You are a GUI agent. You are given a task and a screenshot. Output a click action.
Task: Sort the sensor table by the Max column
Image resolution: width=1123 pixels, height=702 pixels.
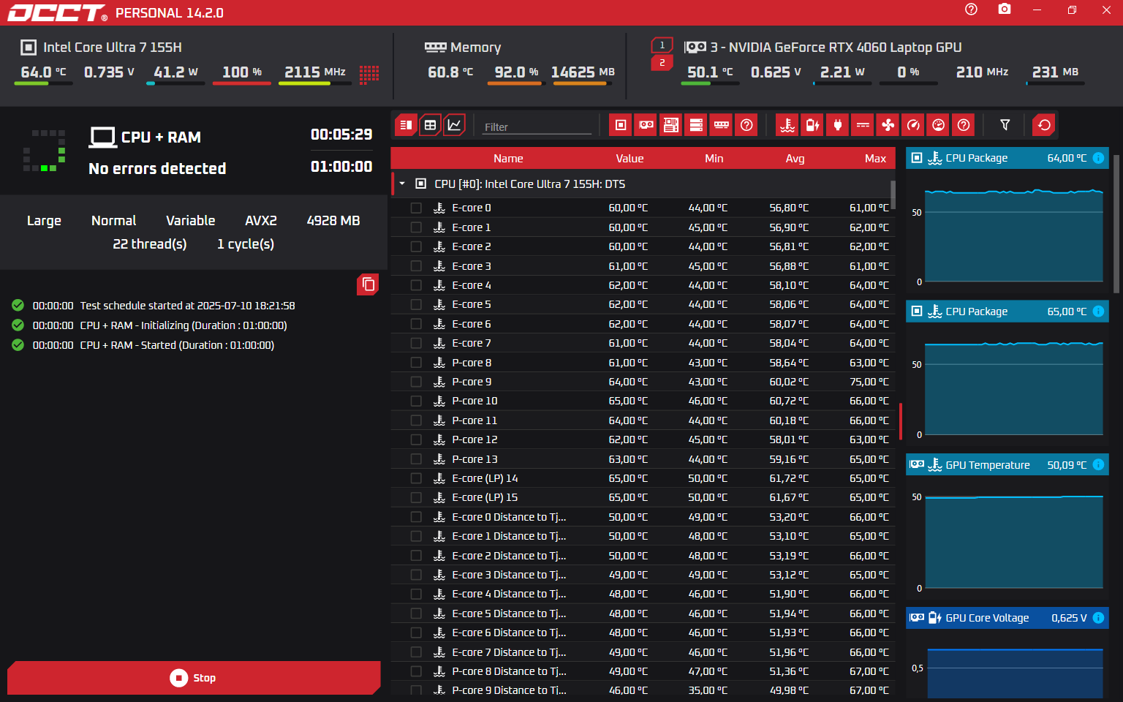pos(875,159)
